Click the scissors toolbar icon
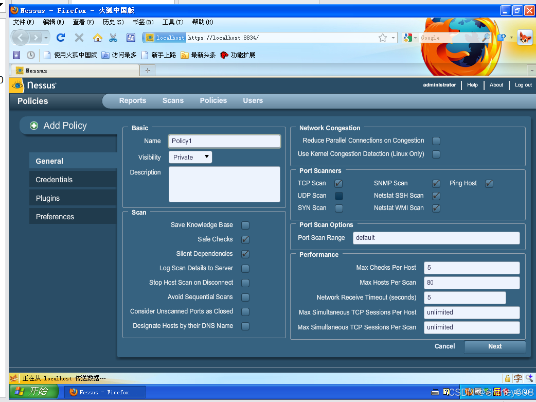This screenshot has width=536, height=402. click(x=113, y=38)
